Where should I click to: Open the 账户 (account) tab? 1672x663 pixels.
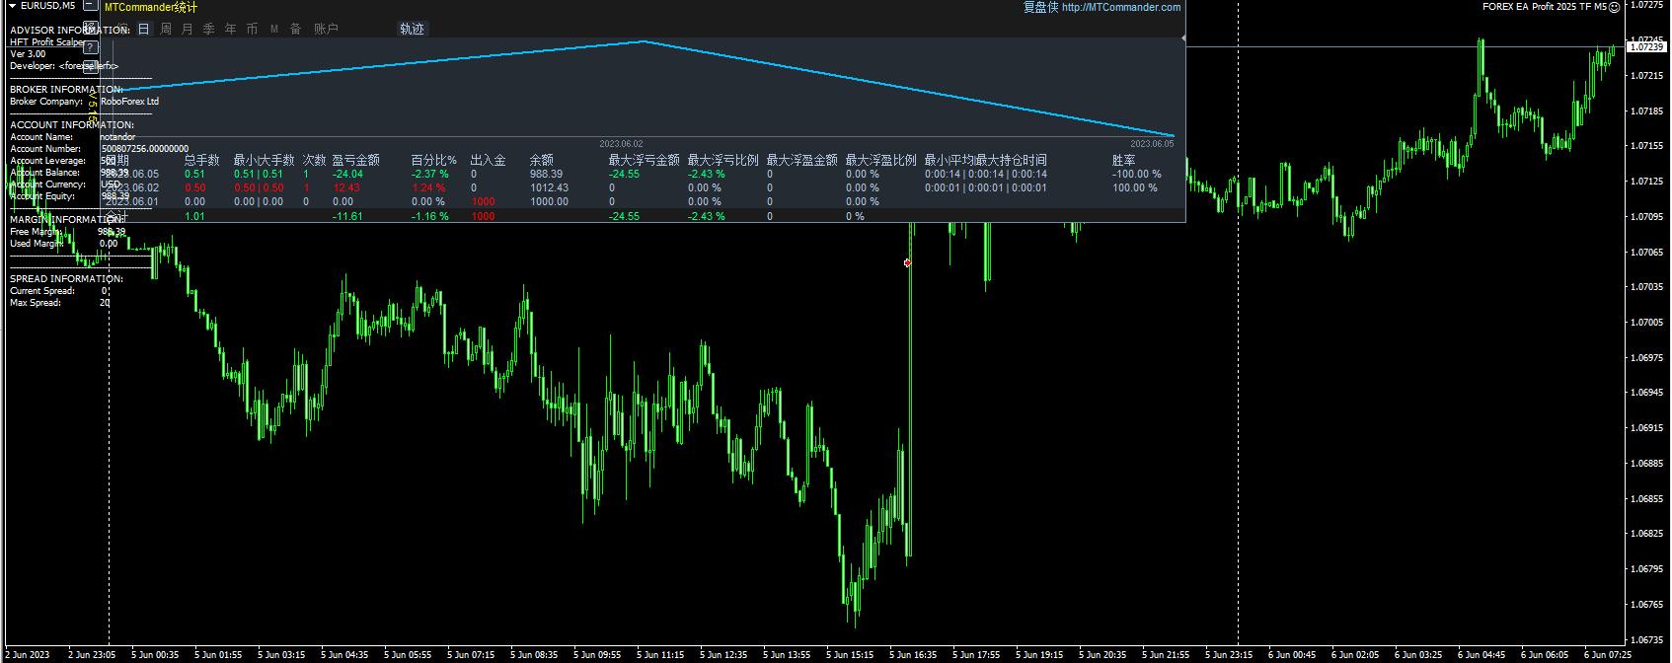327,29
